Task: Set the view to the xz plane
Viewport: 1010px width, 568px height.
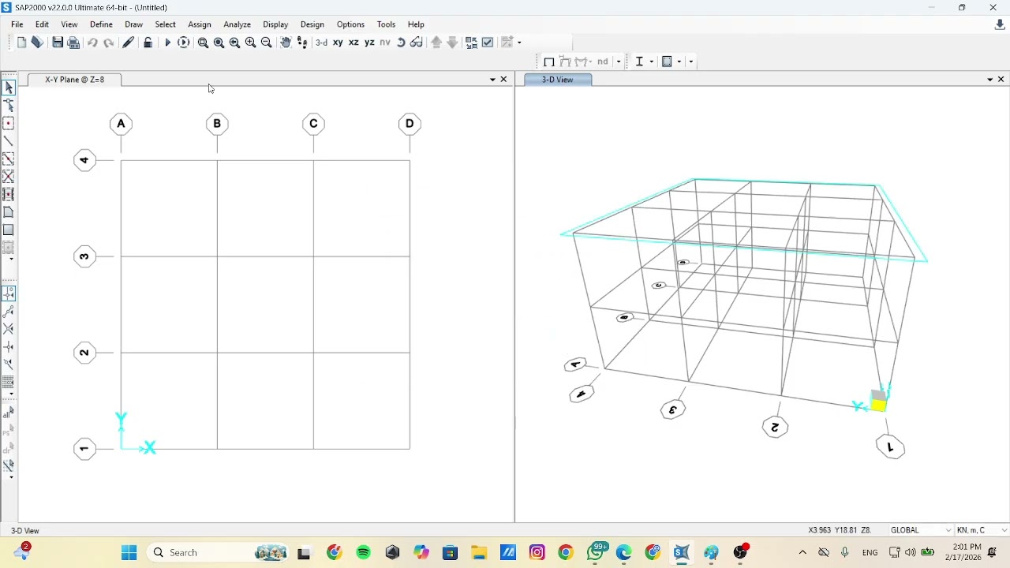Action: click(353, 43)
